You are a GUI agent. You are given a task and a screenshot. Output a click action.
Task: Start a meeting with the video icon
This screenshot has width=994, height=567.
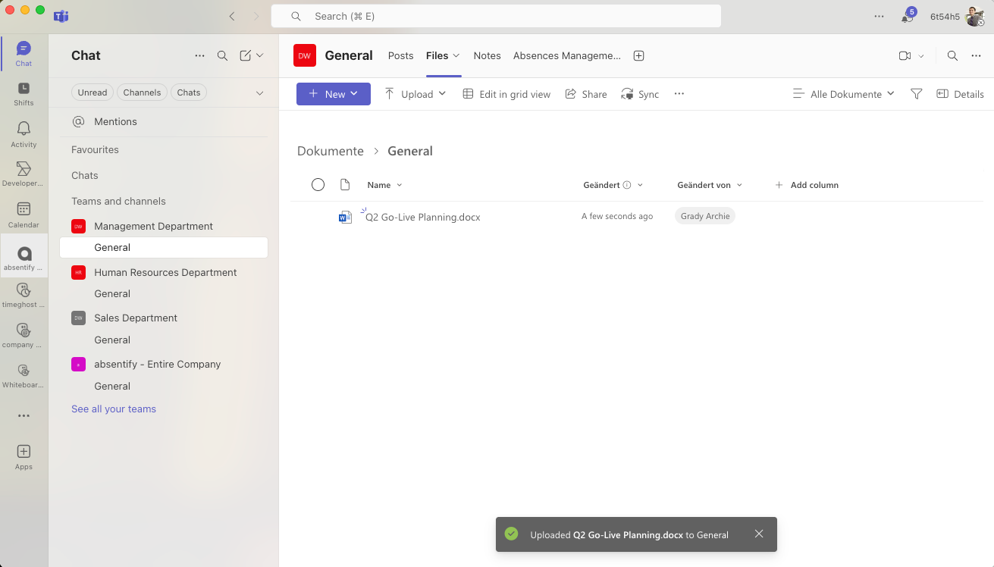click(904, 55)
